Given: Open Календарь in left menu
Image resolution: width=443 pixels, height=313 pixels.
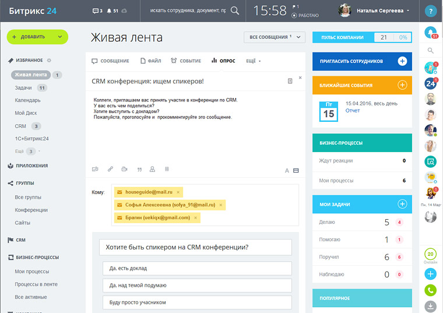Looking at the screenshot, I should tap(28, 100).
